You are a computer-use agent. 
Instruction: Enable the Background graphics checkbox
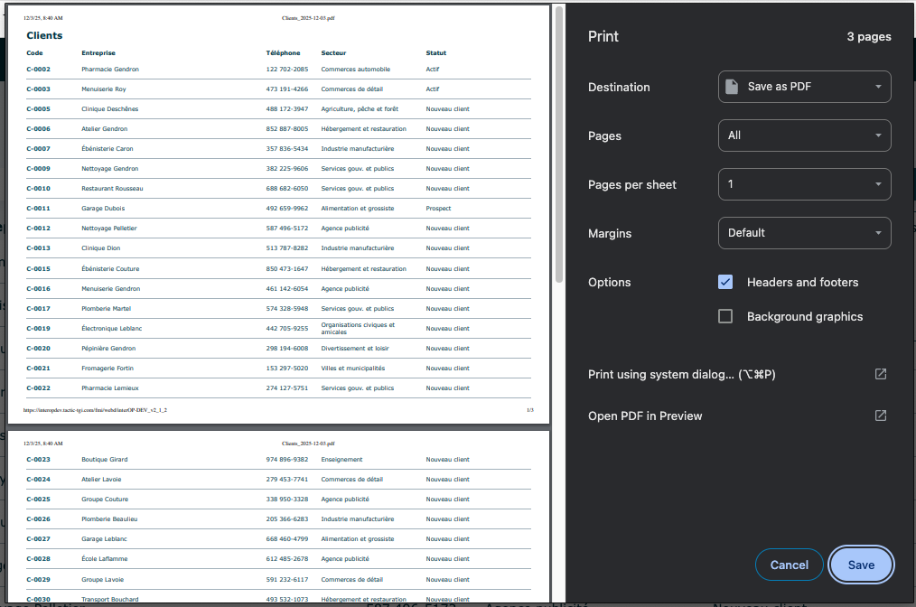click(725, 316)
